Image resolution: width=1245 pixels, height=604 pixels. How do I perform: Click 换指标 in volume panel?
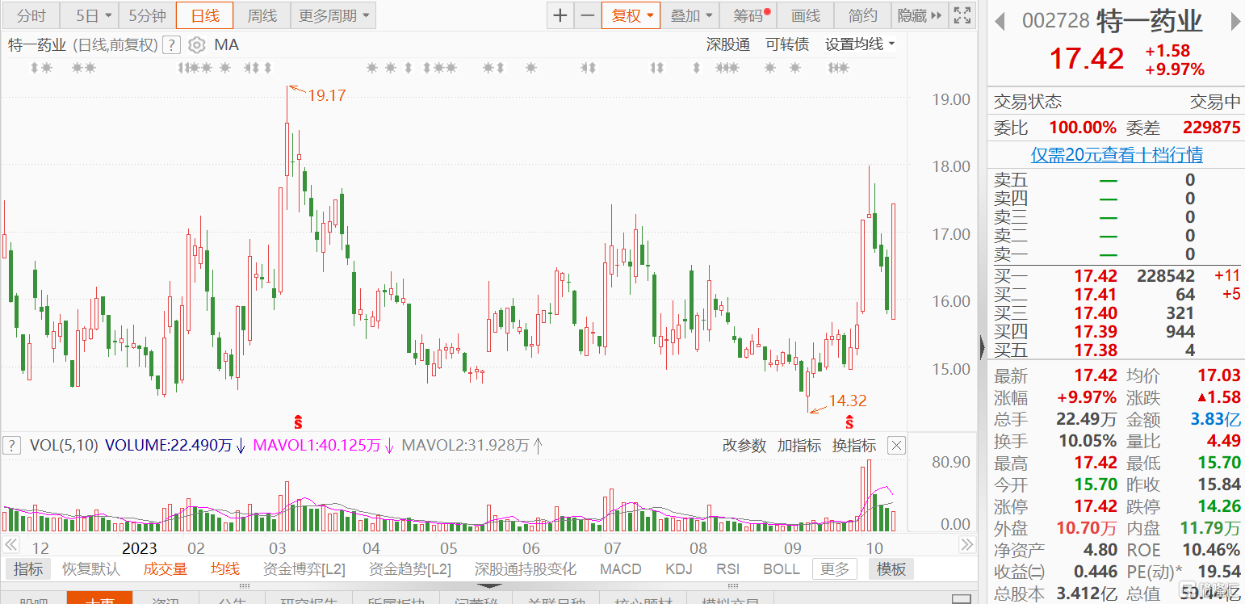[x=854, y=445]
